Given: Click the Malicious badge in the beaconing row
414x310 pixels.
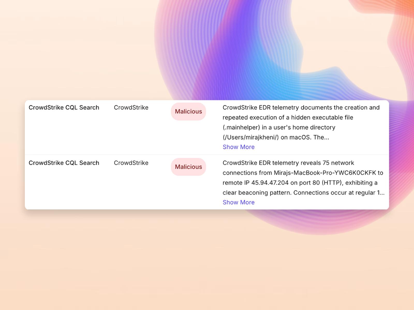Looking at the screenshot, I should click(188, 167).
